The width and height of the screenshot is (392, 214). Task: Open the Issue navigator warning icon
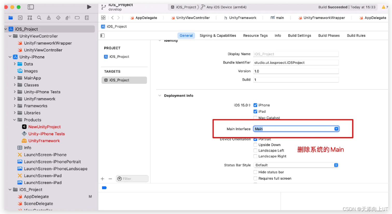pyautogui.click(x=49, y=18)
